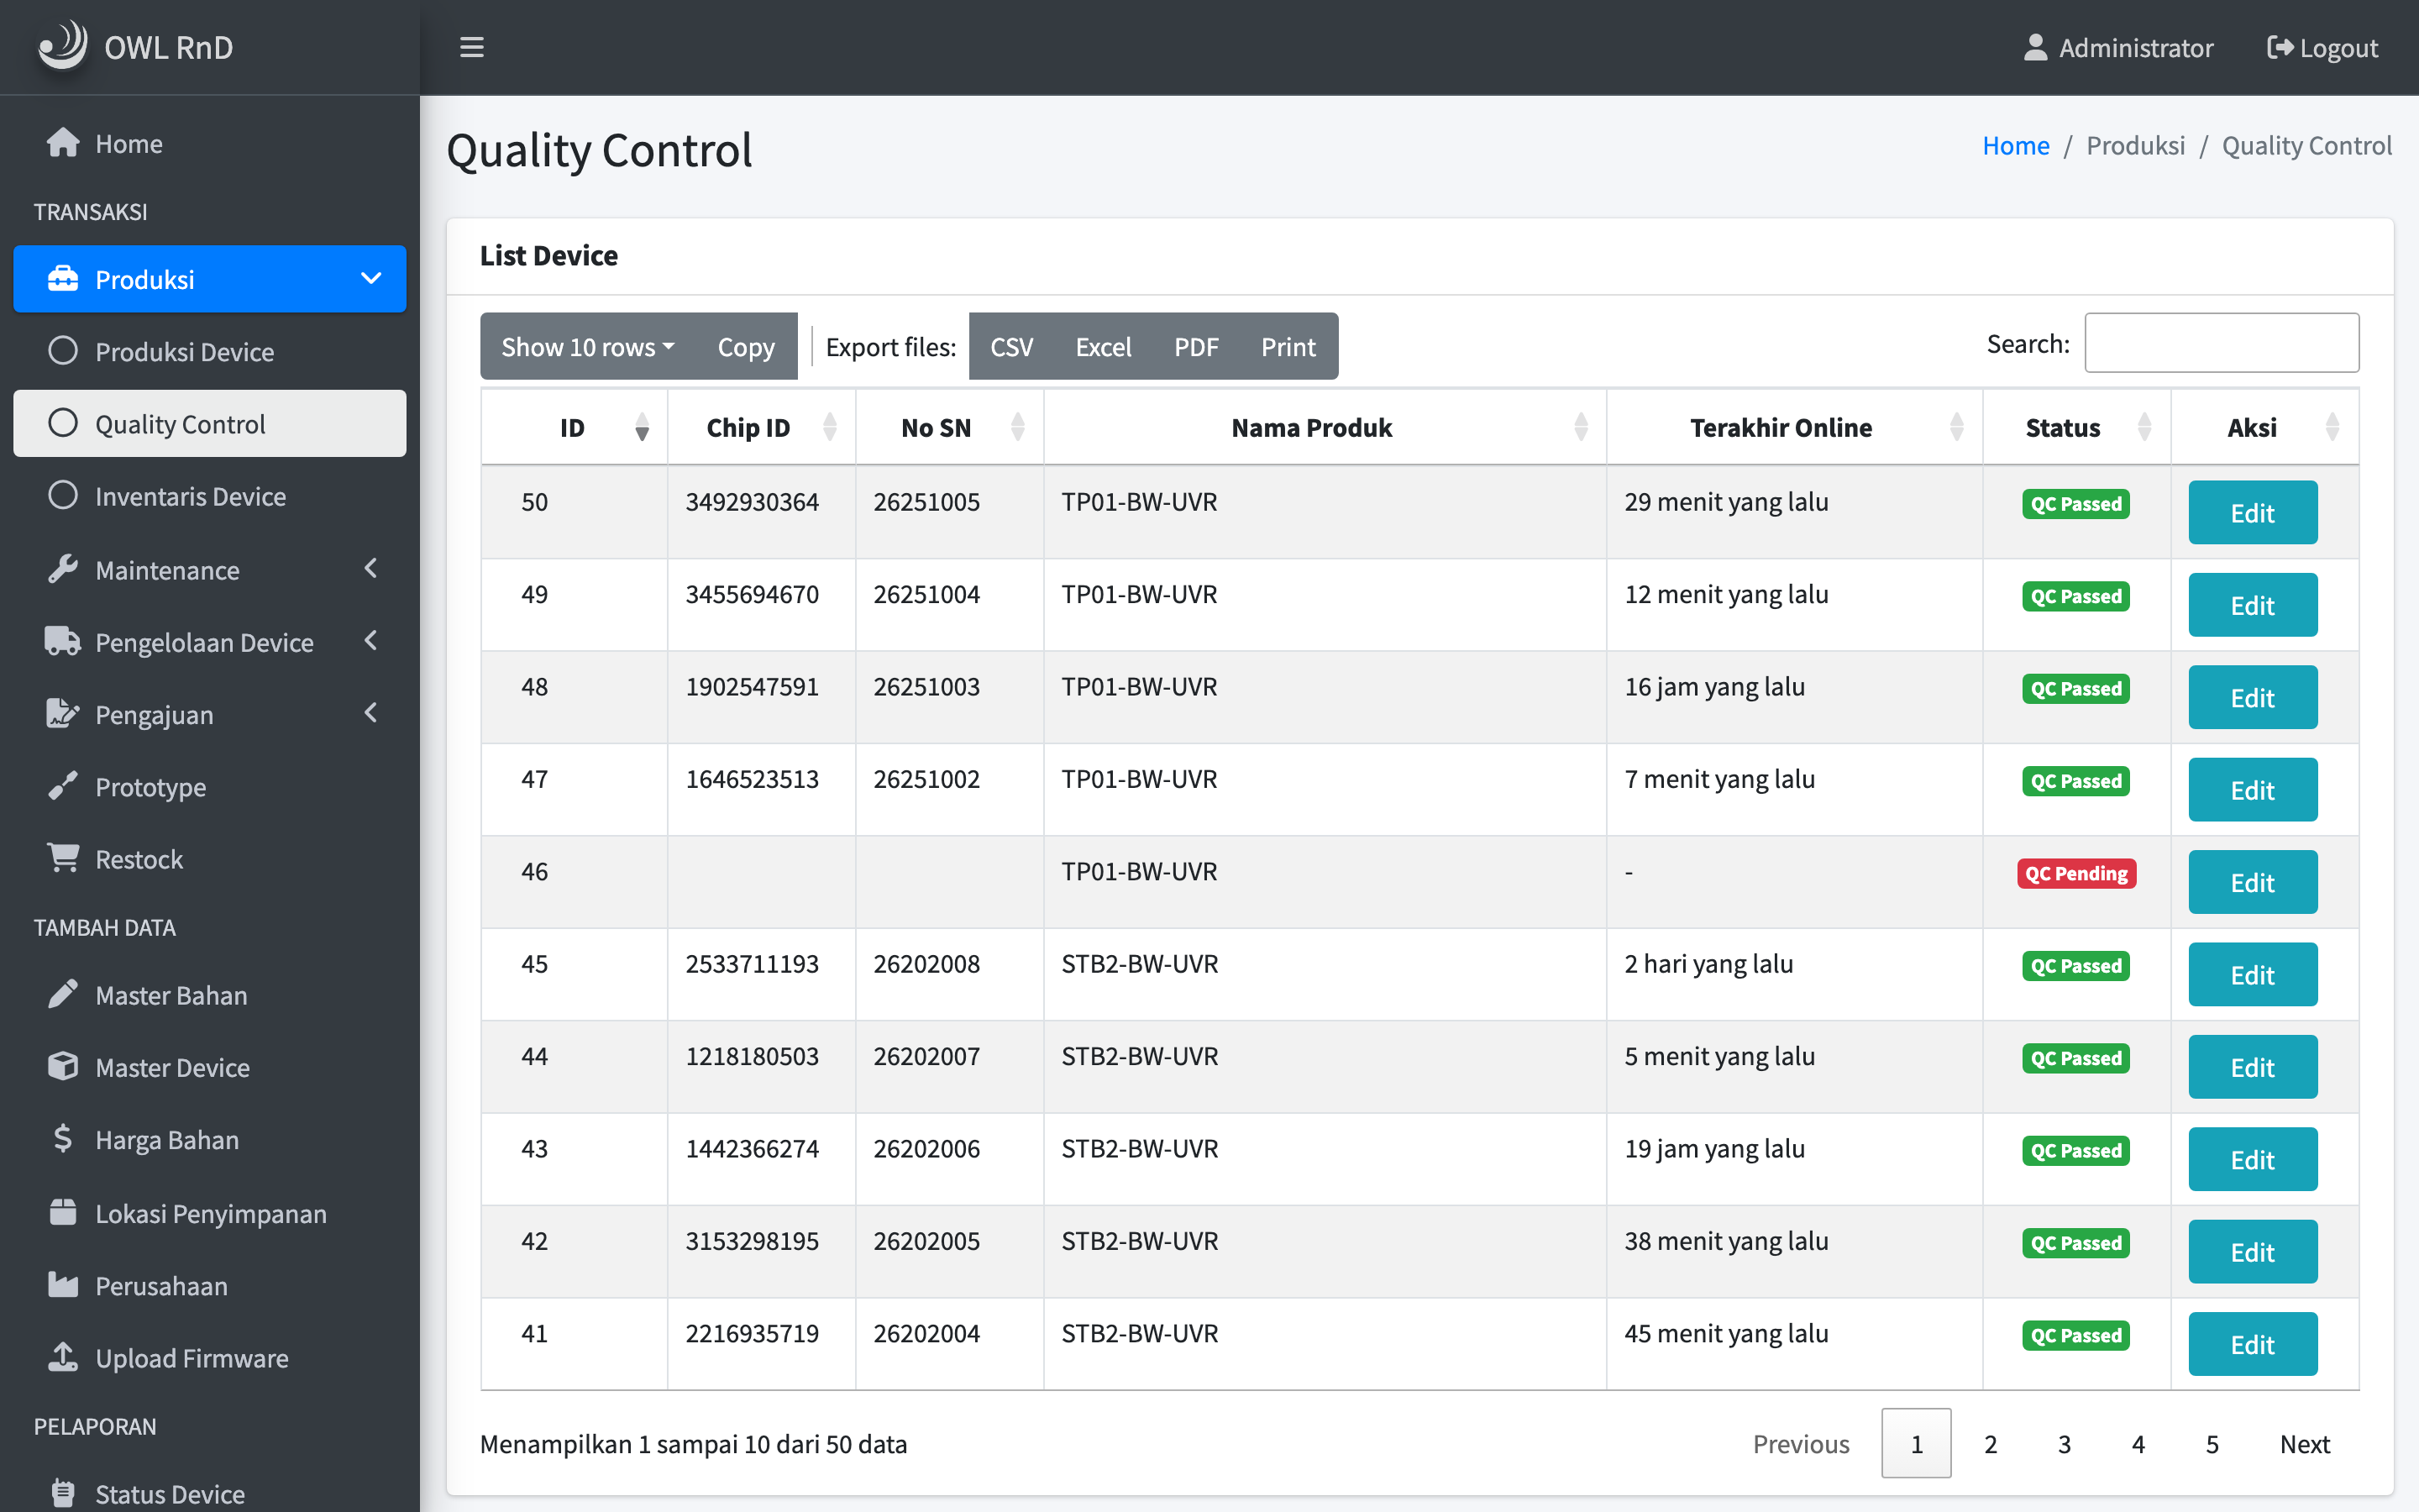Click the Pengajuan edit-document icon
Viewport: 2419px width, 1512px height.
click(63, 714)
